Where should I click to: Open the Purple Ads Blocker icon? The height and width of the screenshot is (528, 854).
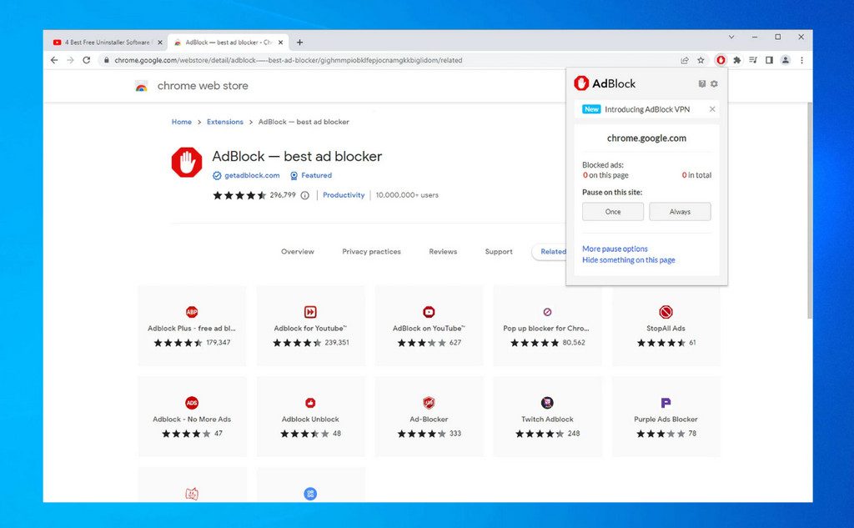[x=666, y=403]
